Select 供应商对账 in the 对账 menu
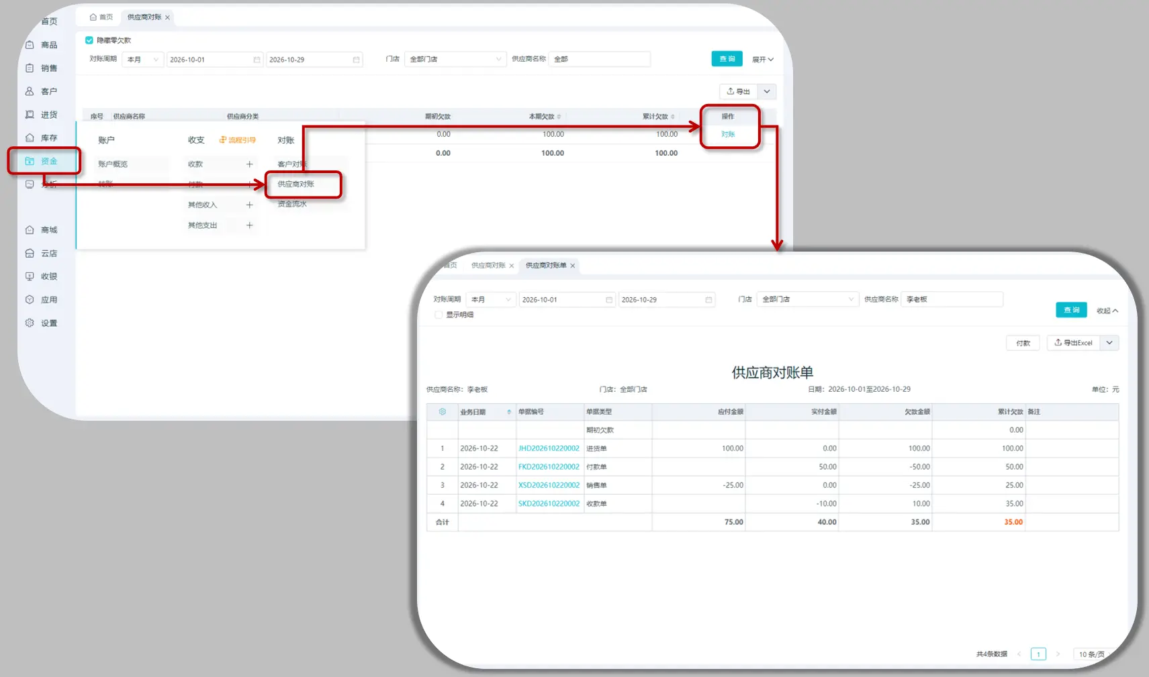This screenshot has width=1149, height=677. 296,185
